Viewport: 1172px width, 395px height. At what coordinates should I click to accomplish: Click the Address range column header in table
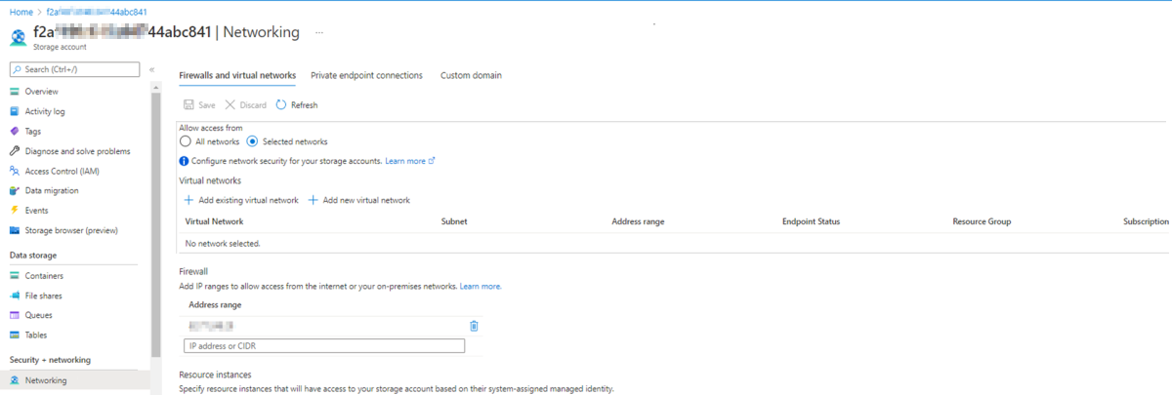638,221
